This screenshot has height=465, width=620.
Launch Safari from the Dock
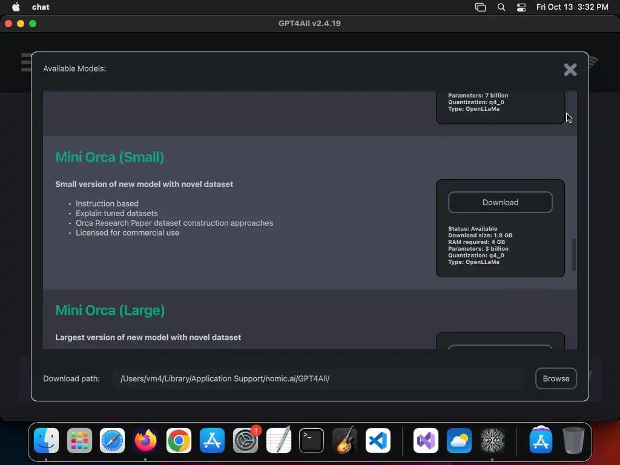coord(112,441)
